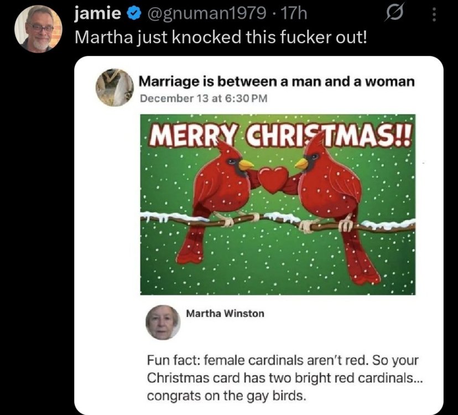Click Martha Winston's profile photo
This screenshot has width=458, height=415.
[x=164, y=322]
